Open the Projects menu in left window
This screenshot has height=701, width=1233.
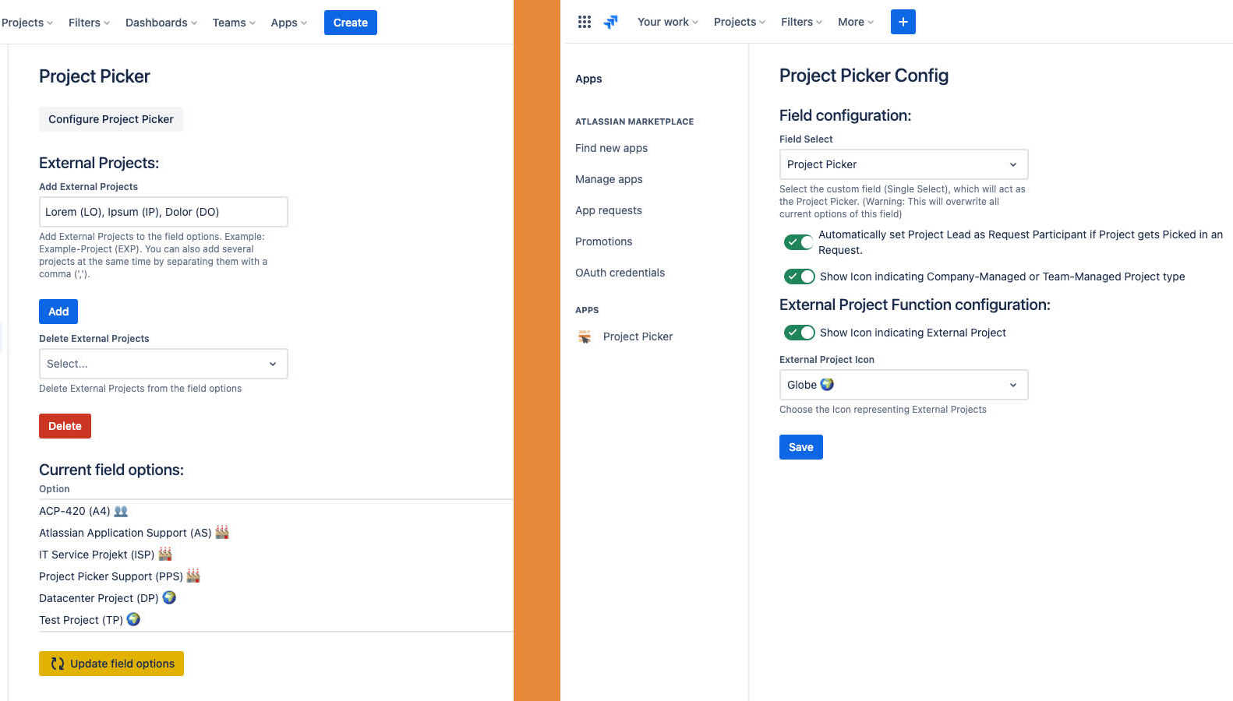(x=27, y=23)
